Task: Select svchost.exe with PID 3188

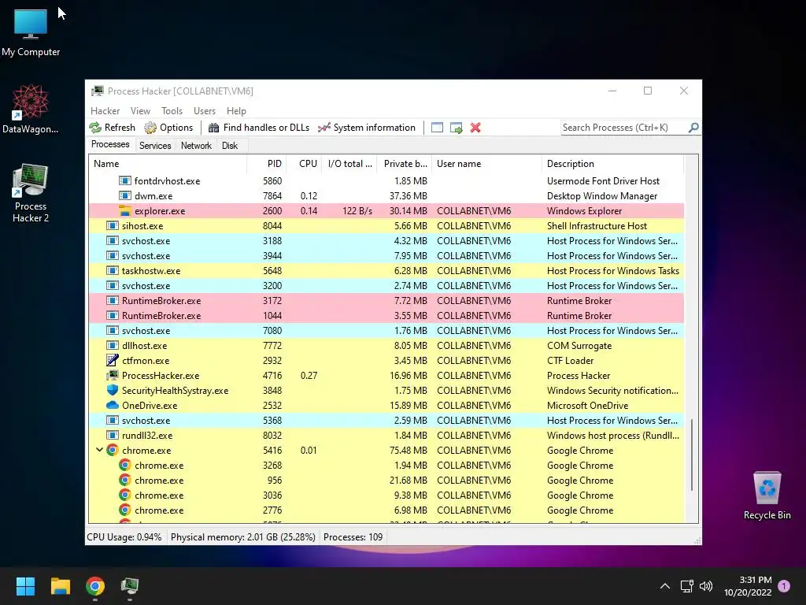Action: click(386, 241)
